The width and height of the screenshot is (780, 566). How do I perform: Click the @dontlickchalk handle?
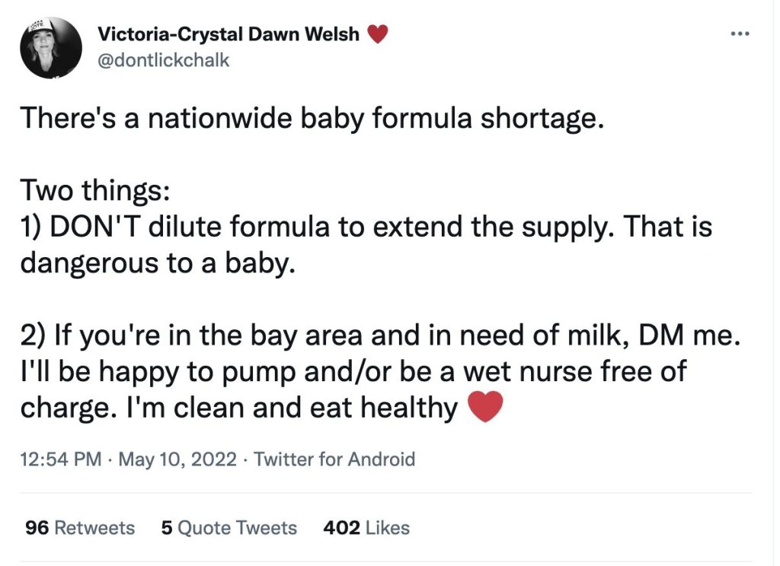pos(164,60)
